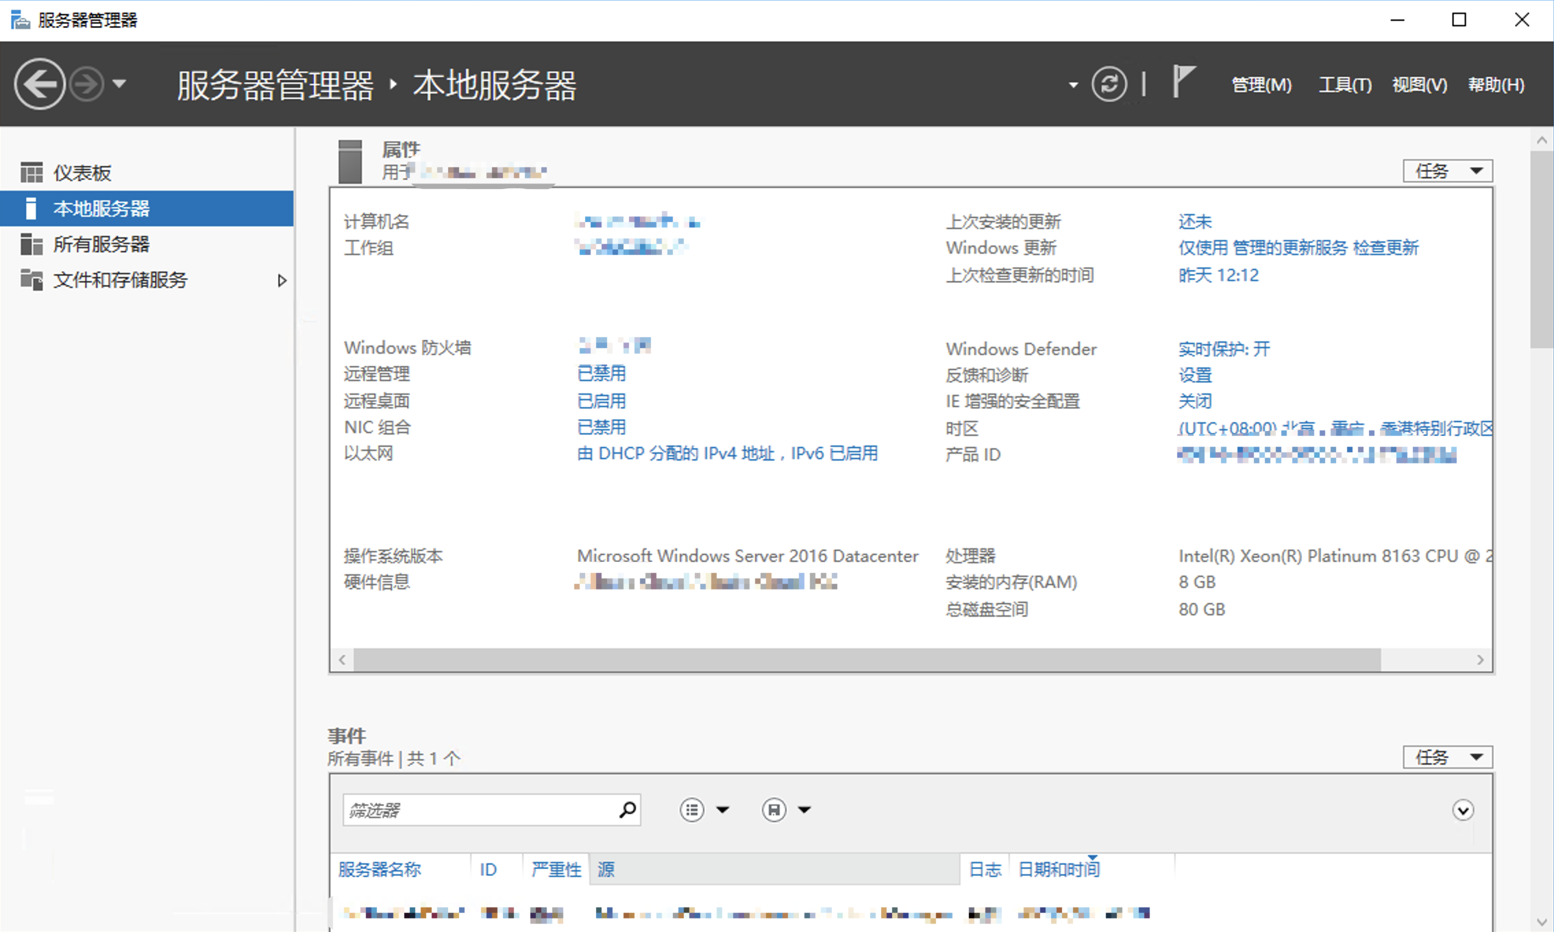The image size is (1554, 932).
Task: Click the blurred workgroup link
Action: click(x=630, y=247)
